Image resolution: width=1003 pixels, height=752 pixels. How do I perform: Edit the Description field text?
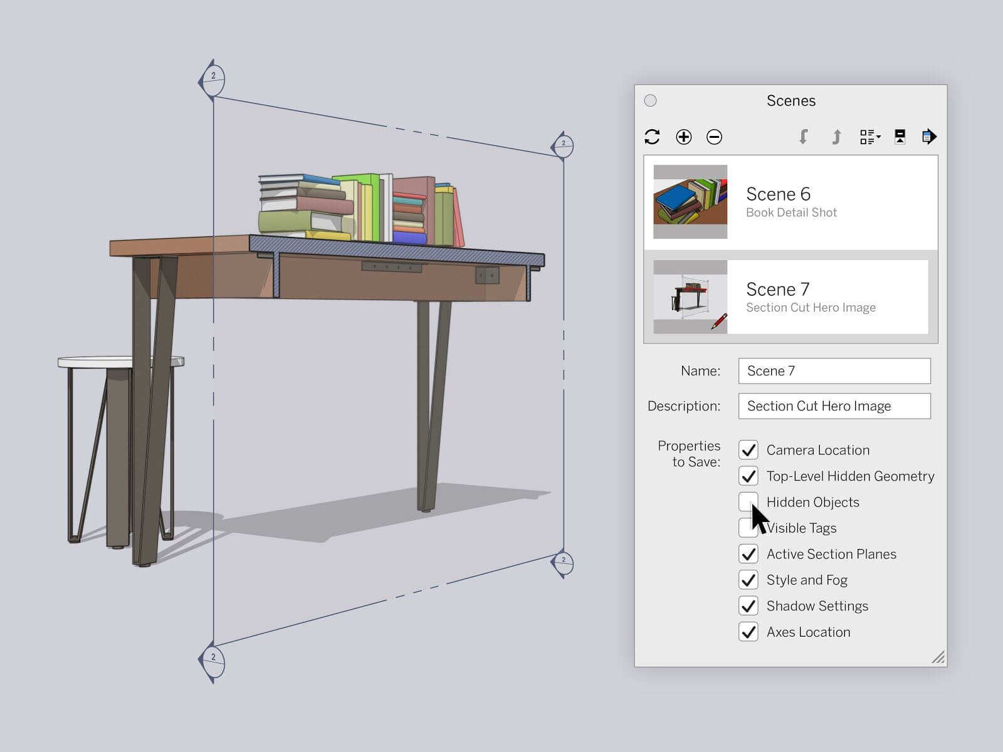click(834, 406)
